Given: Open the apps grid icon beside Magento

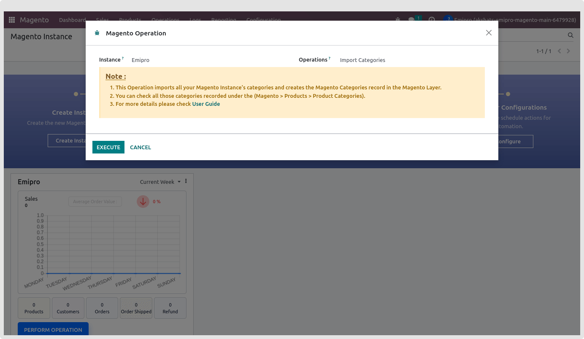Looking at the screenshot, I should [x=11, y=19].
